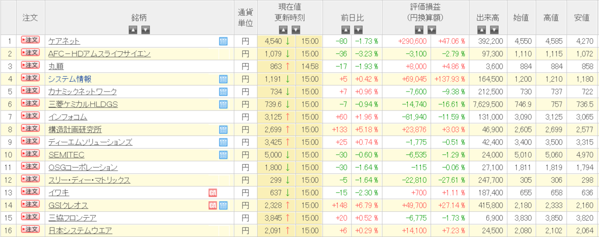The width and height of the screenshot is (599, 237).
Task: Click 注文 button for OSGコーポレーション
Action: click(x=30, y=167)
